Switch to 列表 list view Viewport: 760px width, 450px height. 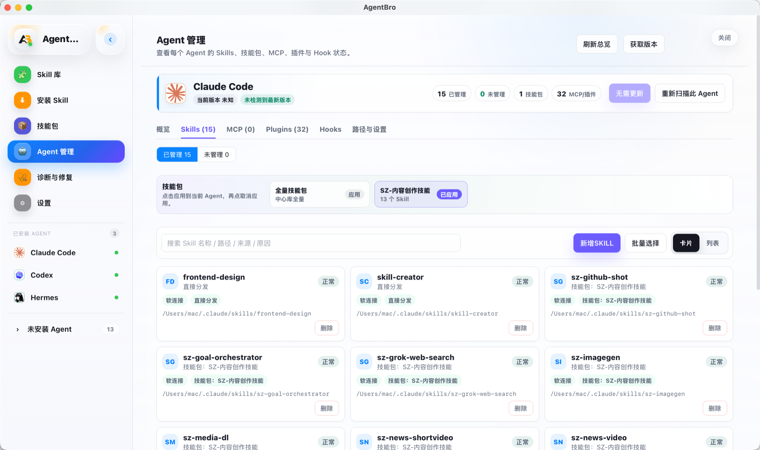coord(713,243)
